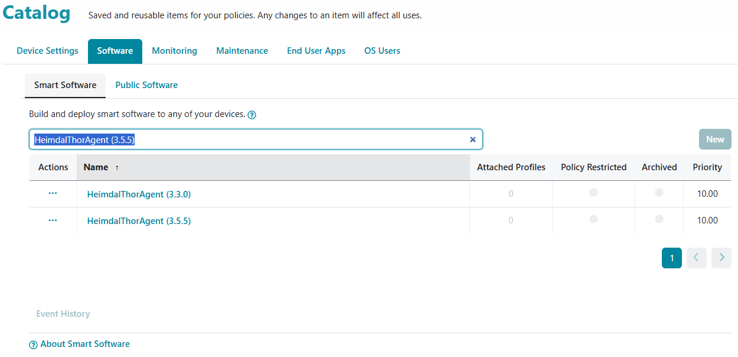The height and width of the screenshot is (357, 738).
Task: Select page 1 in pagination
Action: (x=672, y=258)
